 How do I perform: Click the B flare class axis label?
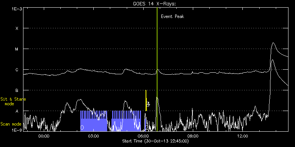[x=17, y=90]
